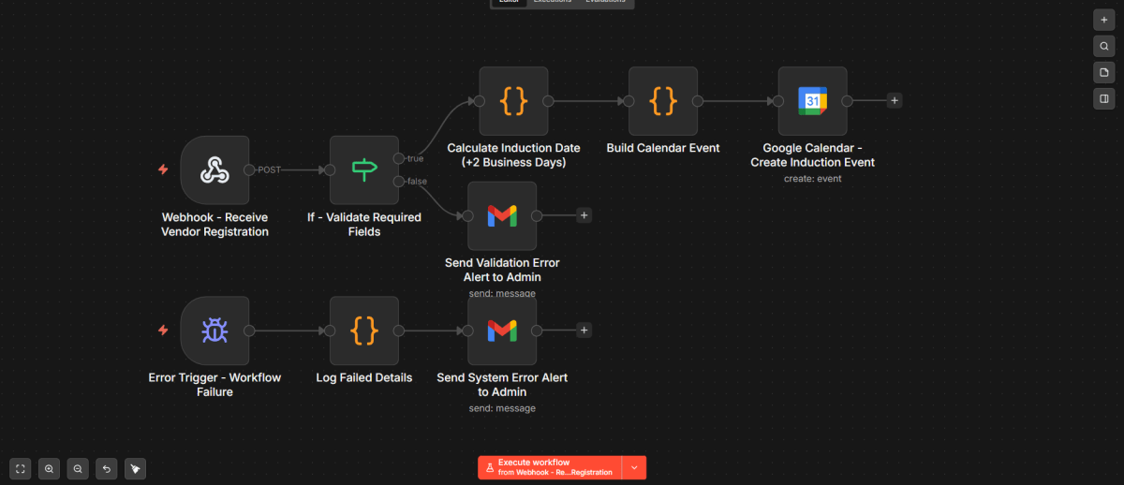Add node after Google Calendar output
This screenshot has height=485, width=1124.
coord(895,100)
